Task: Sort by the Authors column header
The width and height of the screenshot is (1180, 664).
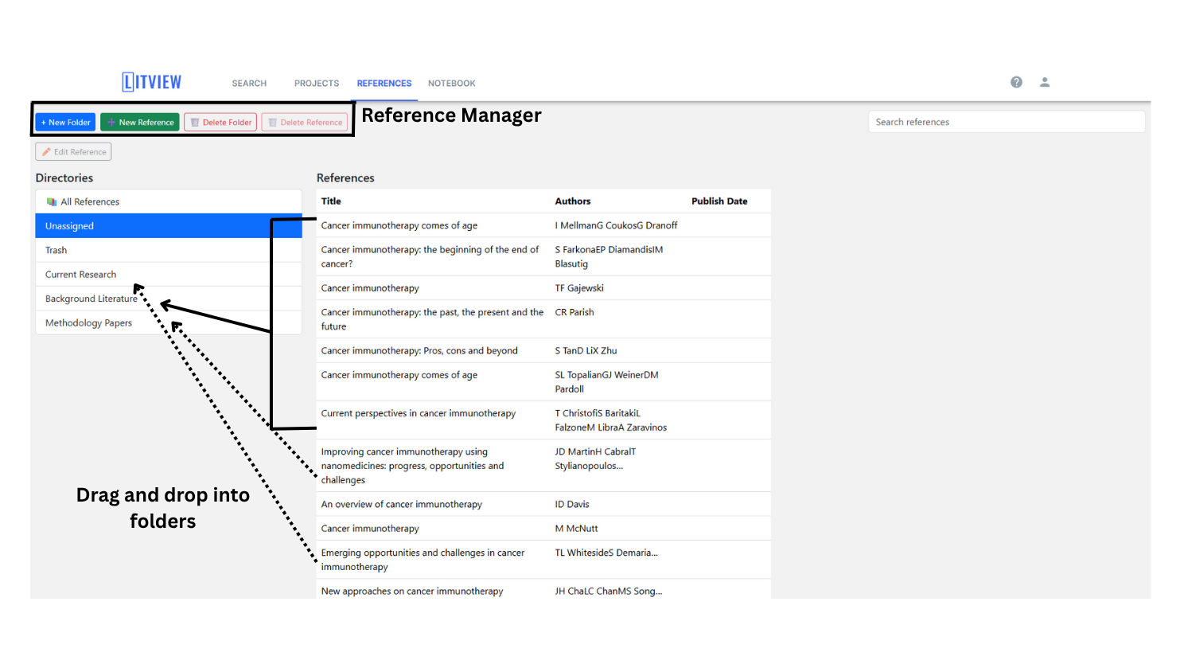Action: [x=573, y=201]
